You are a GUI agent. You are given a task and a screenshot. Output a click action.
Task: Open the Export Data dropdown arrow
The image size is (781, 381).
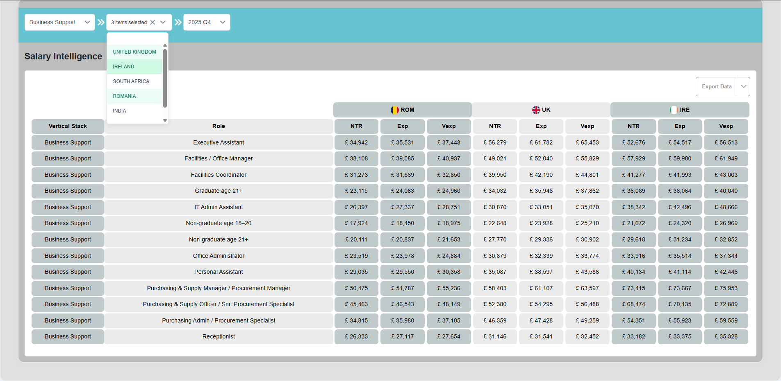743,87
